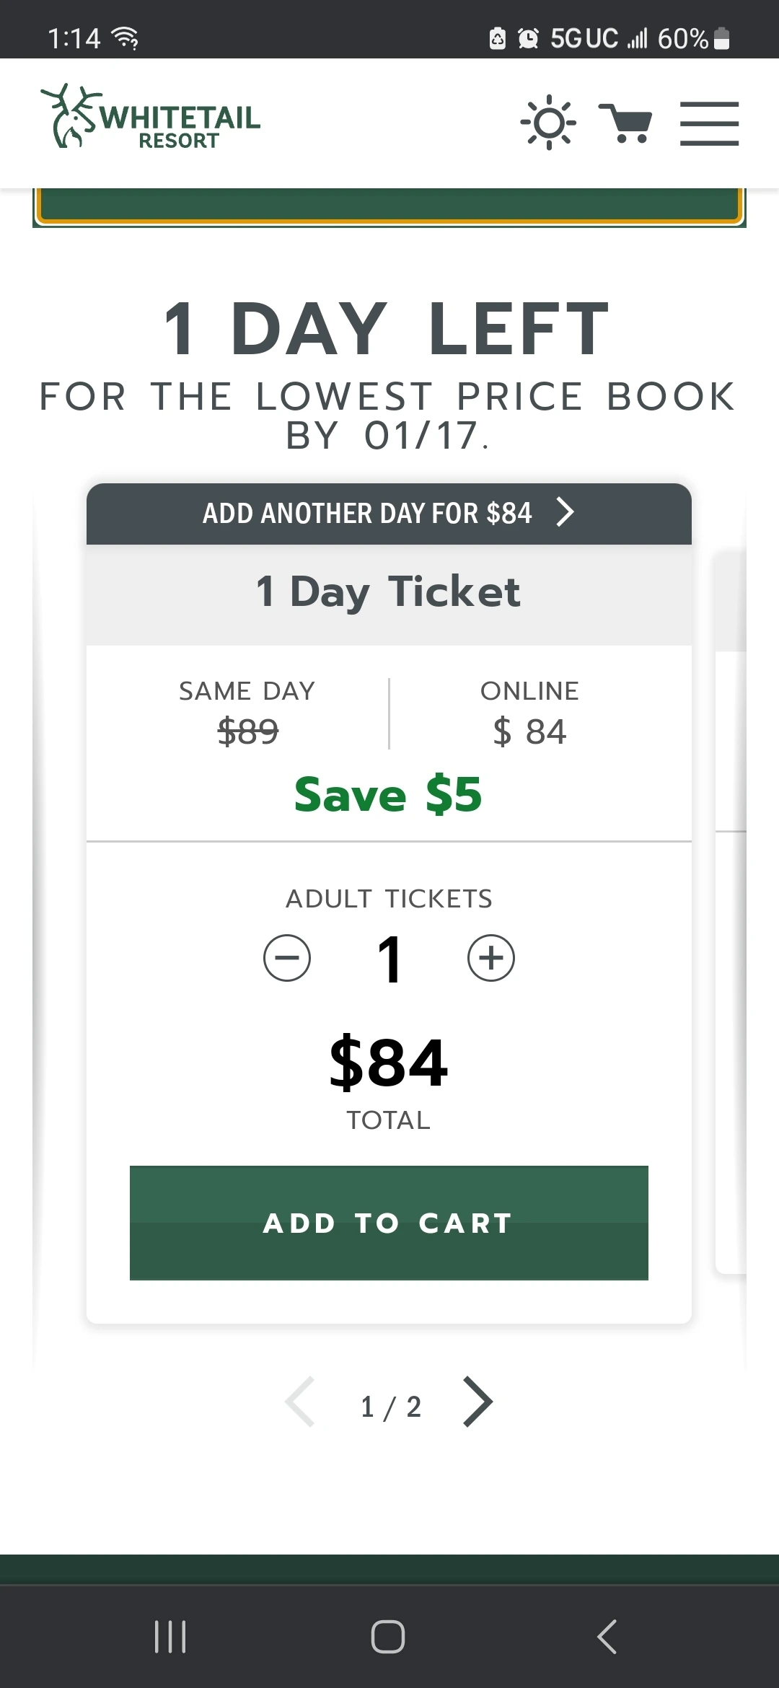The width and height of the screenshot is (779, 1688).
Task: Tap the Whitetail Resort logo
Action: pyautogui.click(x=151, y=118)
